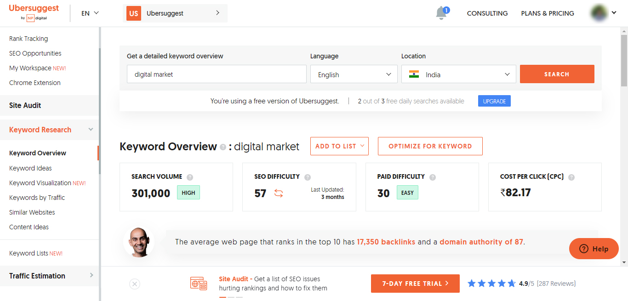This screenshot has width=628, height=301.
Task: Click the orange Search button
Action: [x=557, y=74]
